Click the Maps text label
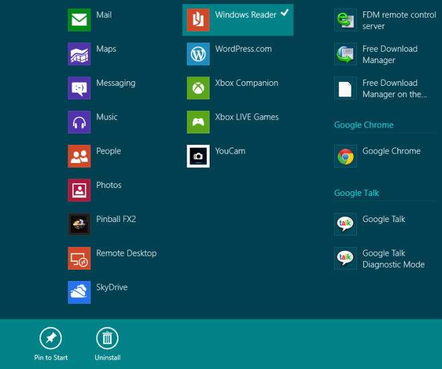Image resolution: width=442 pixels, height=369 pixels. pyautogui.click(x=106, y=49)
